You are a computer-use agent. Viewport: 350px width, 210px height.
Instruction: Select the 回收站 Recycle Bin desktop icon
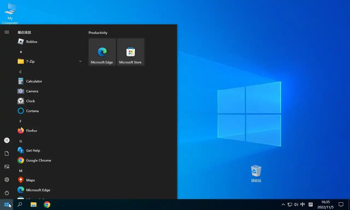pyautogui.click(x=256, y=174)
